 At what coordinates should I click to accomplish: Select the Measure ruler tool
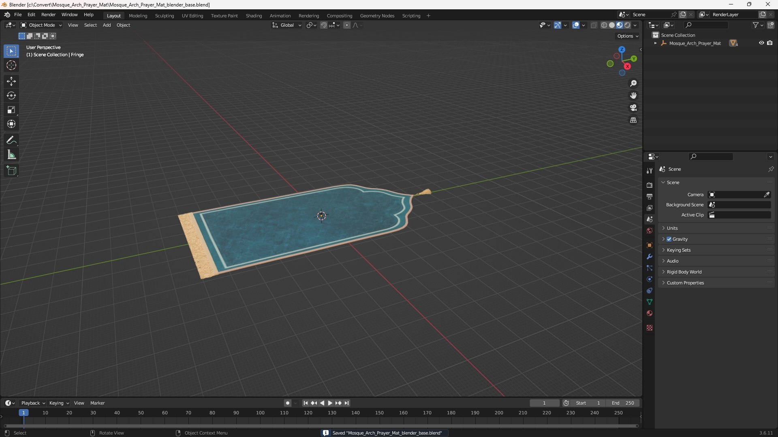11,155
